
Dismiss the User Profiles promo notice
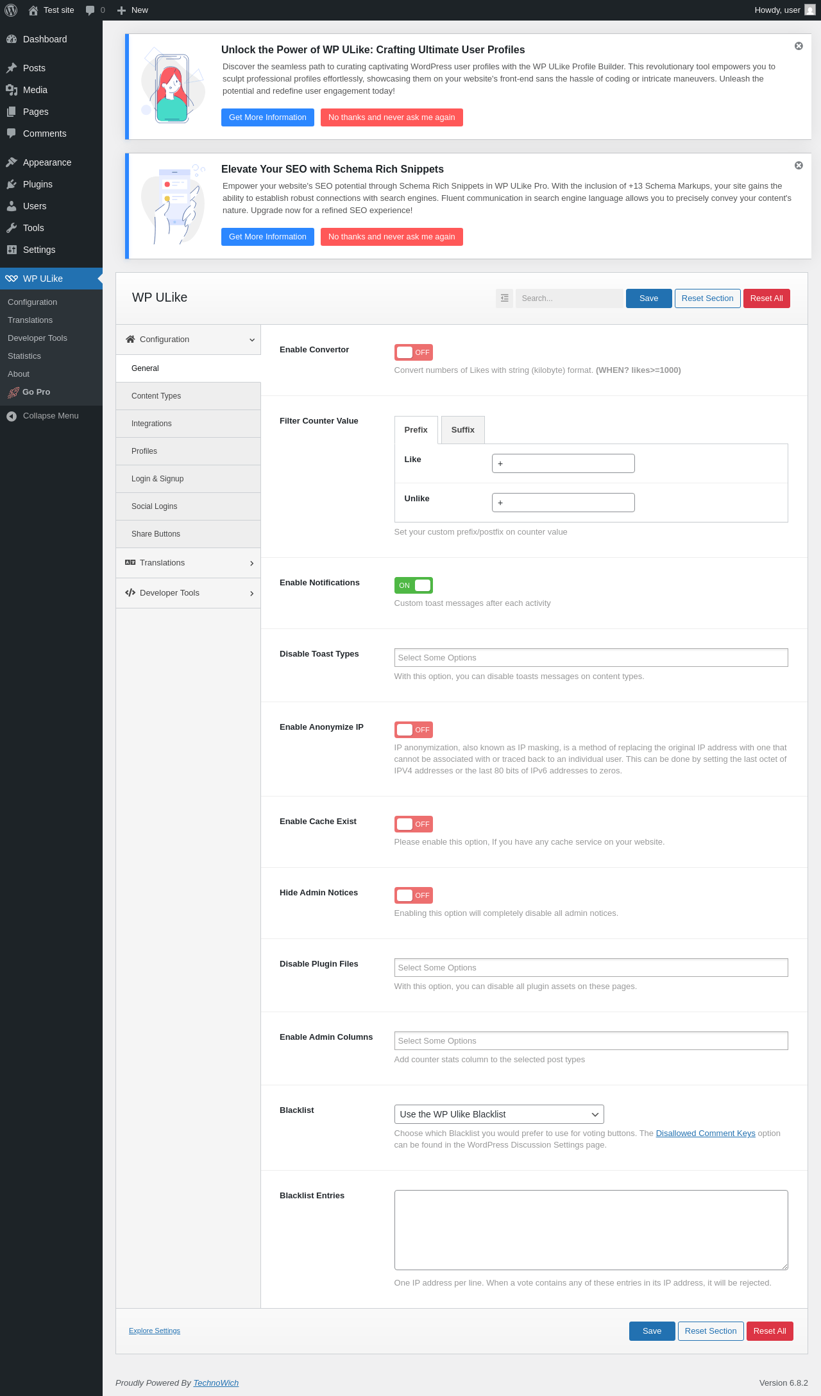tap(799, 46)
